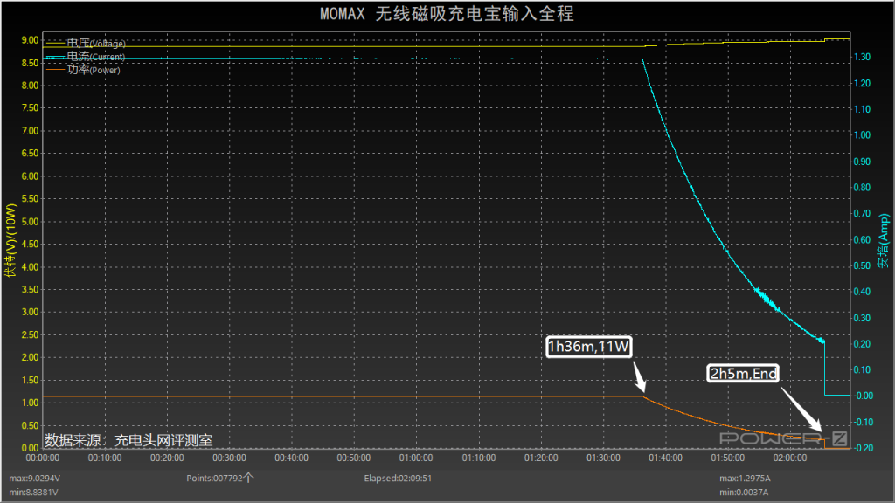The width and height of the screenshot is (895, 503).
Task: Click the 01:30:00 time axis label
Action: tap(603, 458)
